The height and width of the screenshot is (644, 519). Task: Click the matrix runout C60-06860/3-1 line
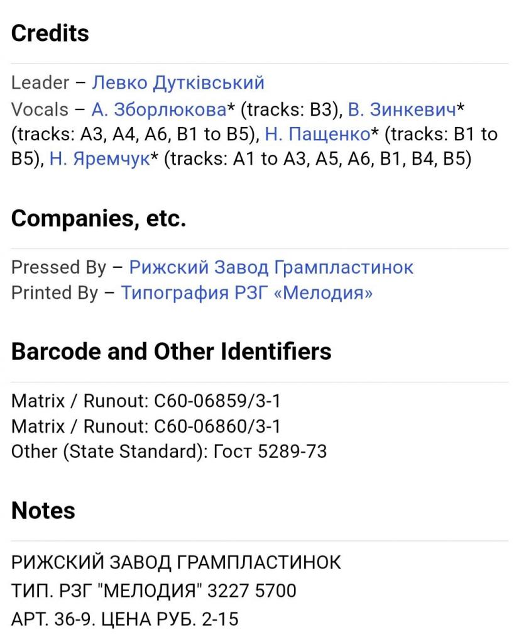(146, 426)
